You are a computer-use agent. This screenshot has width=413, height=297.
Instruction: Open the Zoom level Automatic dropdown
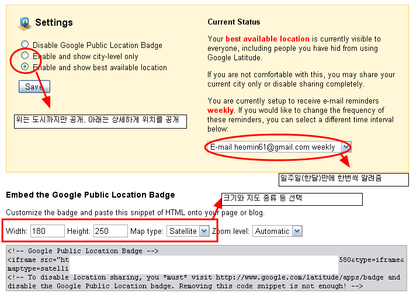[277, 231]
